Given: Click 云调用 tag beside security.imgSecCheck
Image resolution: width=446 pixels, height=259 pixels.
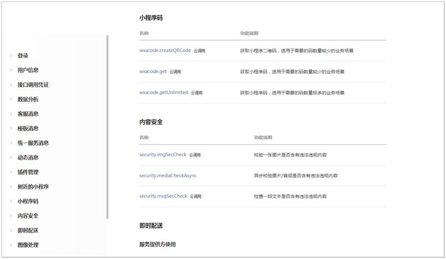Looking at the screenshot, I should [x=195, y=155].
